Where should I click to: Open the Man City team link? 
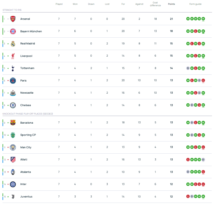pos(26,147)
